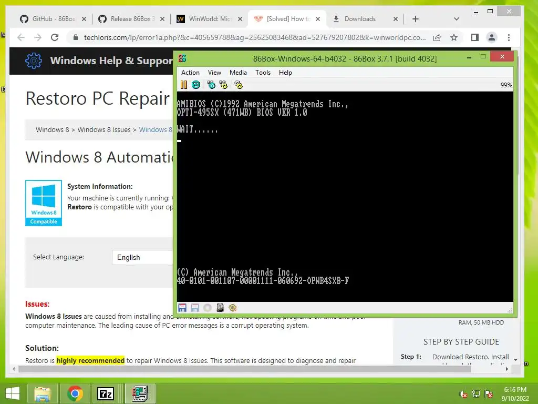
Task: Open Chrome from the taskbar
Action: pyautogui.click(x=75, y=393)
